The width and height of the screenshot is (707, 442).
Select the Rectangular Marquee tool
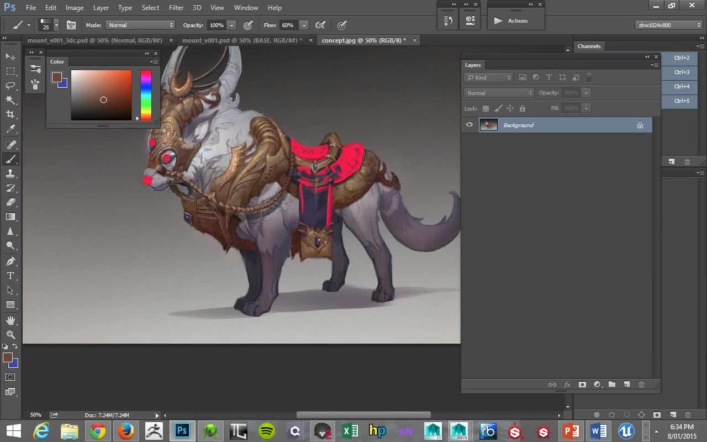(10, 71)
